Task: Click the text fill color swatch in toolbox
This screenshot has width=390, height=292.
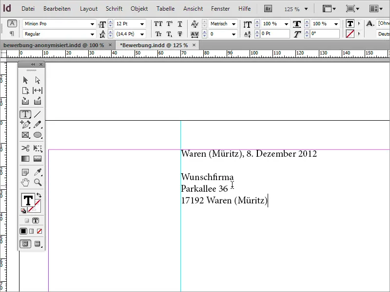Action: click(x=28, y=200)
